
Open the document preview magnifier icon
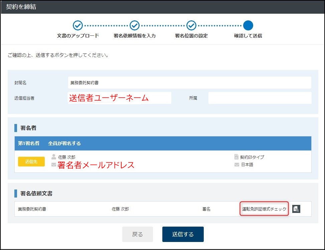click(296, 209)
